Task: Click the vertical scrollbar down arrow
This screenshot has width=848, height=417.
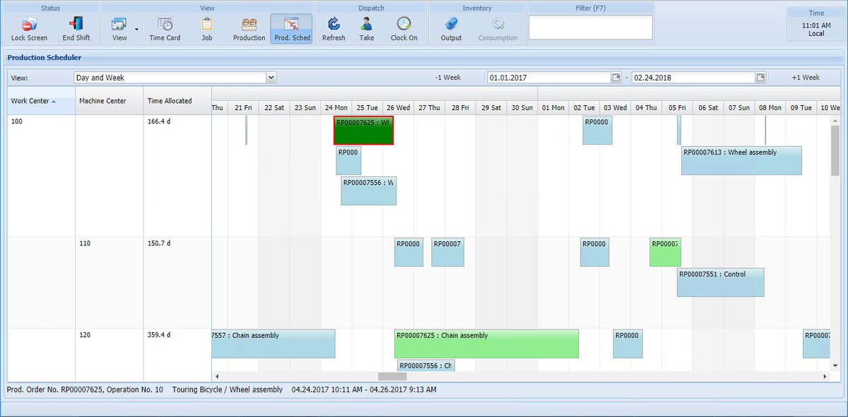Action: point(835,366)
